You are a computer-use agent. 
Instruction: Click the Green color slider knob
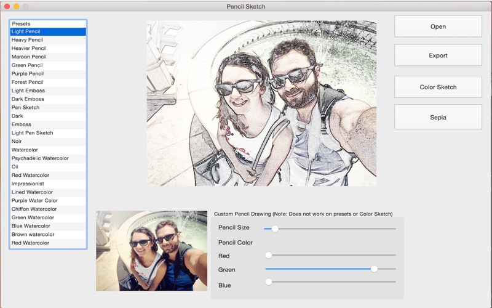[374, 269]
